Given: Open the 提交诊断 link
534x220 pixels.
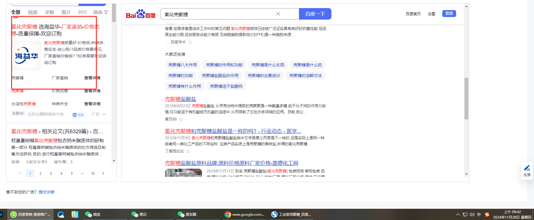Looking at the screenshot, I should tap(46, 192).
